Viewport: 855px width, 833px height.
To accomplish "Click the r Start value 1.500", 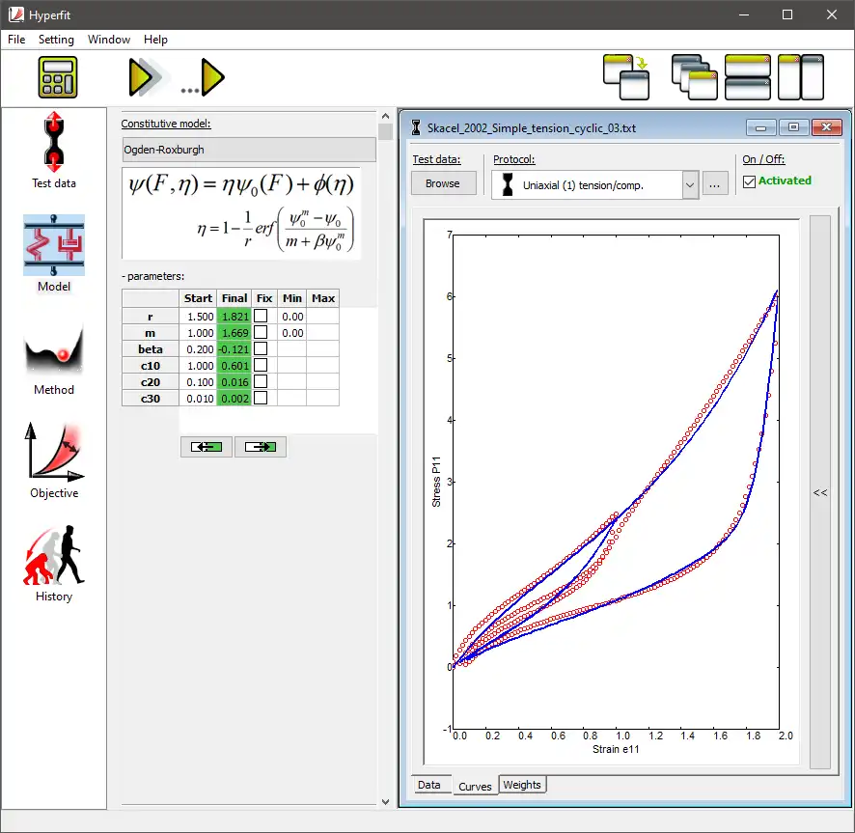I will tap(198, 317).
